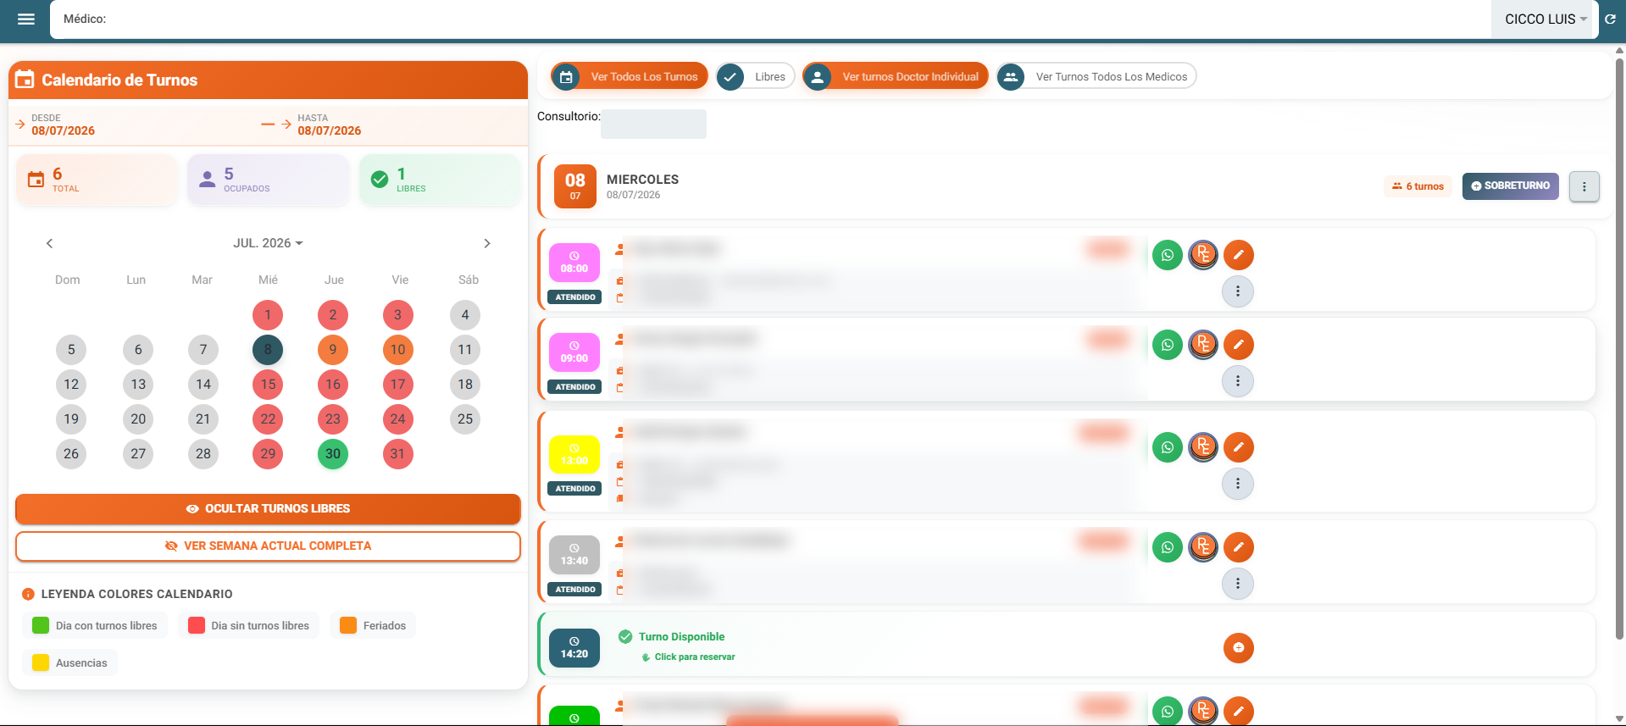Toggle Ver Semana Actual Completa view
The image size is (1626, 726).
coord(268,546)
